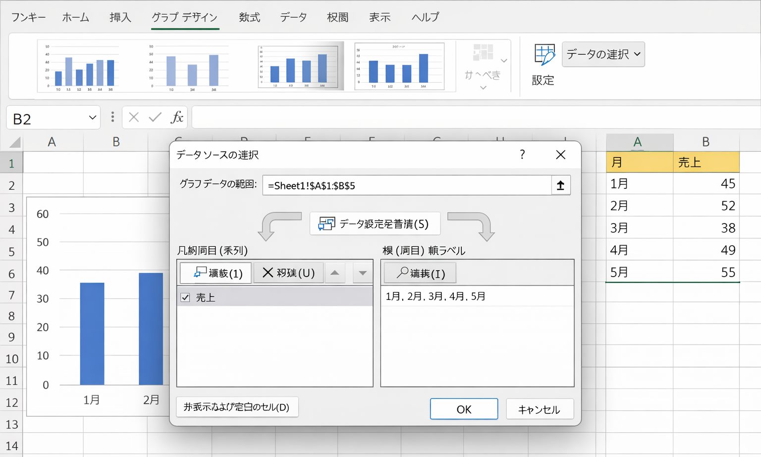761x457 pixels.
Task: Expand the chart styles gallery
Action: [x=504, y=61]
